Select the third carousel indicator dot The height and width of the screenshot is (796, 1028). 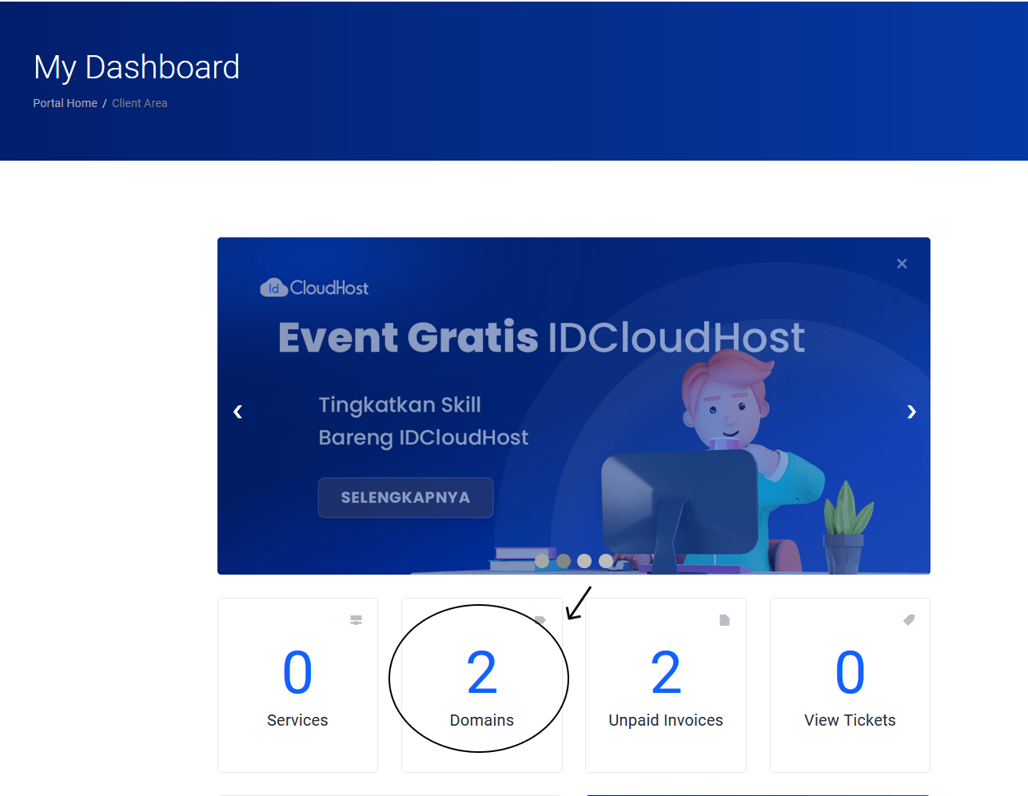tap(584, 561)
